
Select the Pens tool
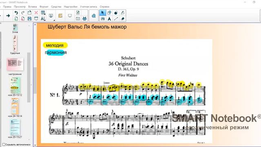(x=102, y=19)
